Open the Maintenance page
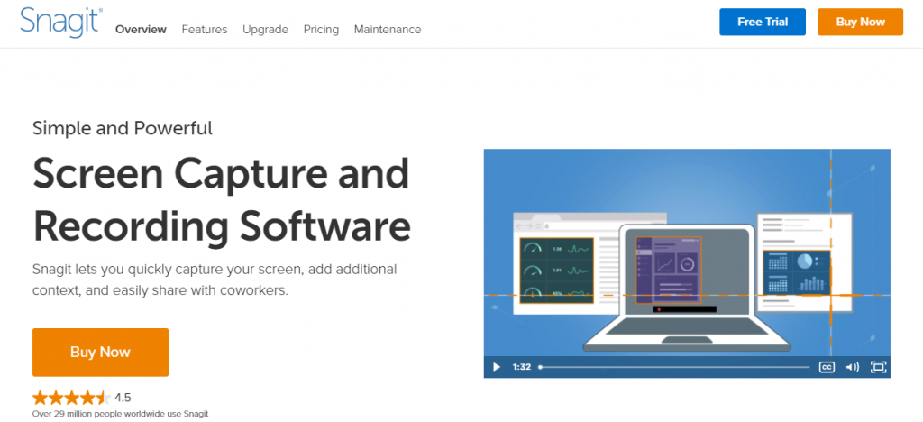Viewport: 923px width, 422px height. pyautogui.click(x=388, y=30)
